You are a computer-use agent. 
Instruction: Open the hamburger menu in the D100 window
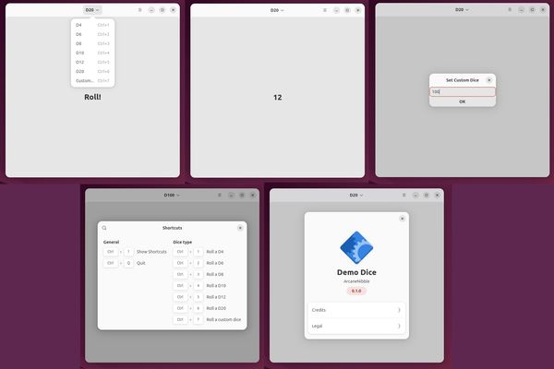(x=220, y=195)
